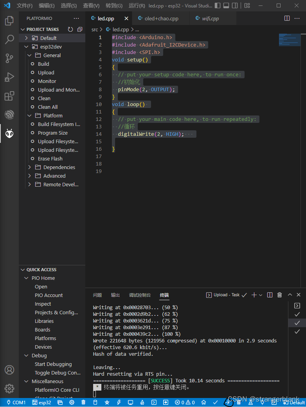Viewport: 306px width, 407px height.
Task: Click the Build checkmark in the status bar
Action: pos(215,402)
